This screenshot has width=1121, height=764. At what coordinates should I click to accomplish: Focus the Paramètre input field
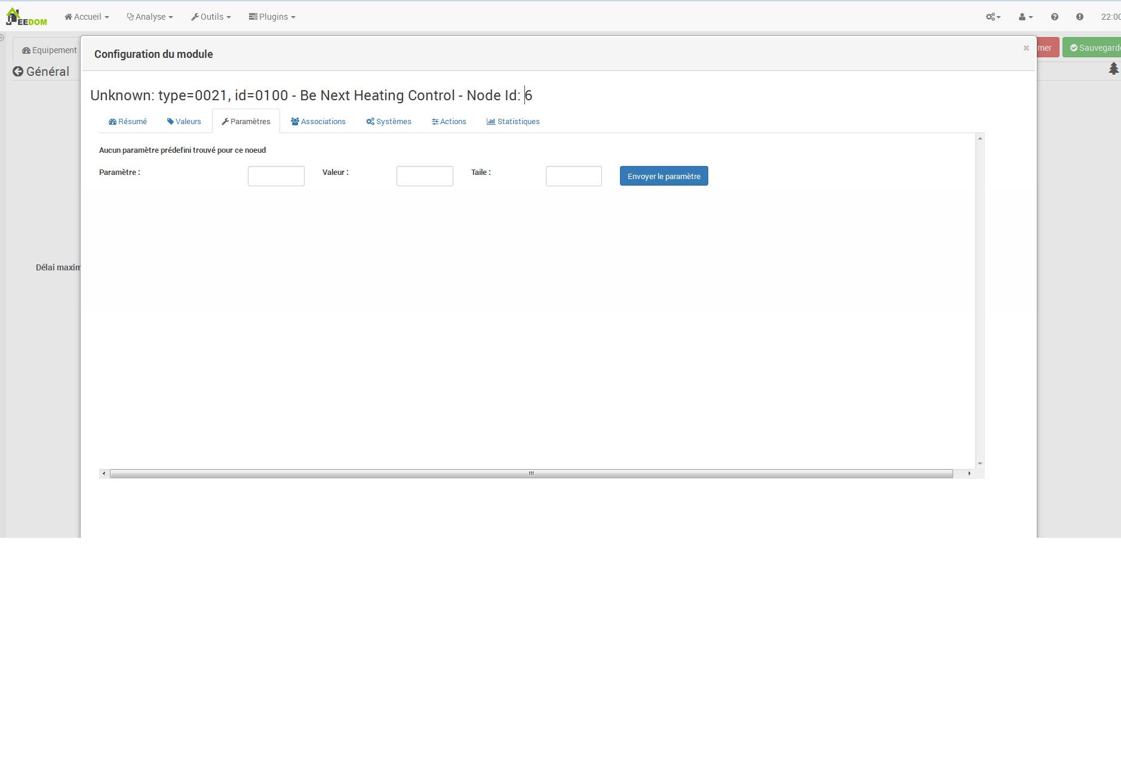point(276,176)
